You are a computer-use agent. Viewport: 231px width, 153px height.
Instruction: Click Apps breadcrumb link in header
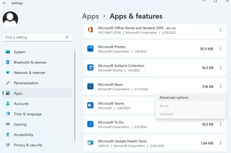90,16
